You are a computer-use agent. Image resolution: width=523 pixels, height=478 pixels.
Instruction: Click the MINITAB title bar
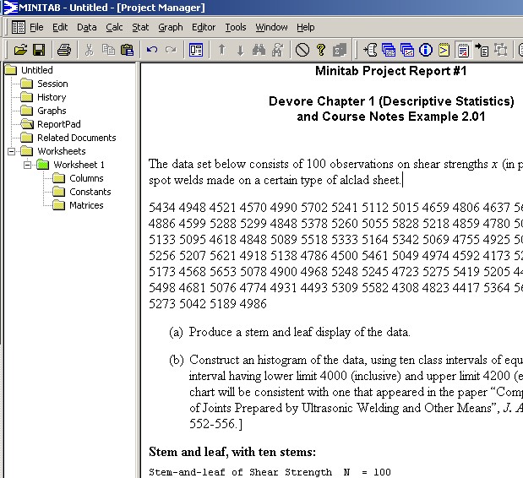pos(262,8)
